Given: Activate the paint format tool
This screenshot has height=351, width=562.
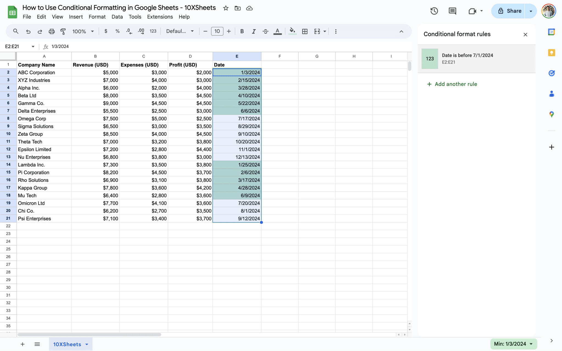Looking at the screenshot, I should 63,31.
